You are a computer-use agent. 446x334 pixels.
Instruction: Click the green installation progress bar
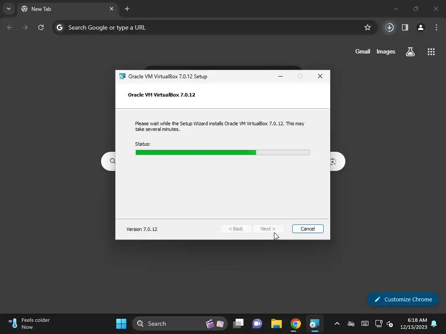(x=223, y=153)
